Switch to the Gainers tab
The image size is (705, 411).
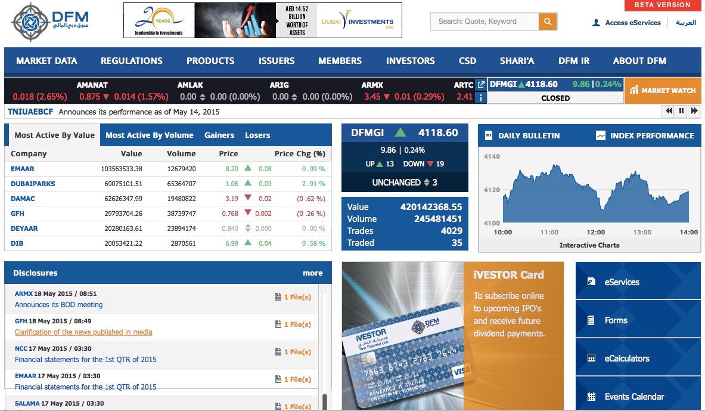[219, 135]
